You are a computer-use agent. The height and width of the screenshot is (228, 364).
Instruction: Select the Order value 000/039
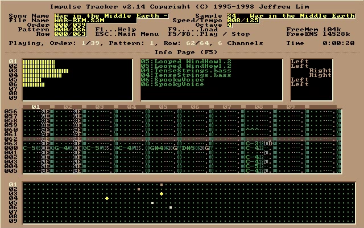coord(71,25)
